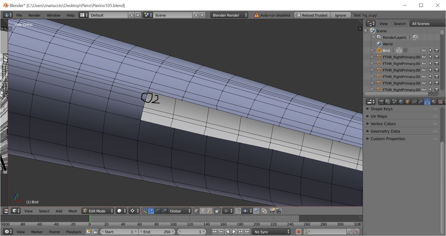This screenshot has width=446, height=236.
Task: Add a new screen layout
Action: (132, 15)
